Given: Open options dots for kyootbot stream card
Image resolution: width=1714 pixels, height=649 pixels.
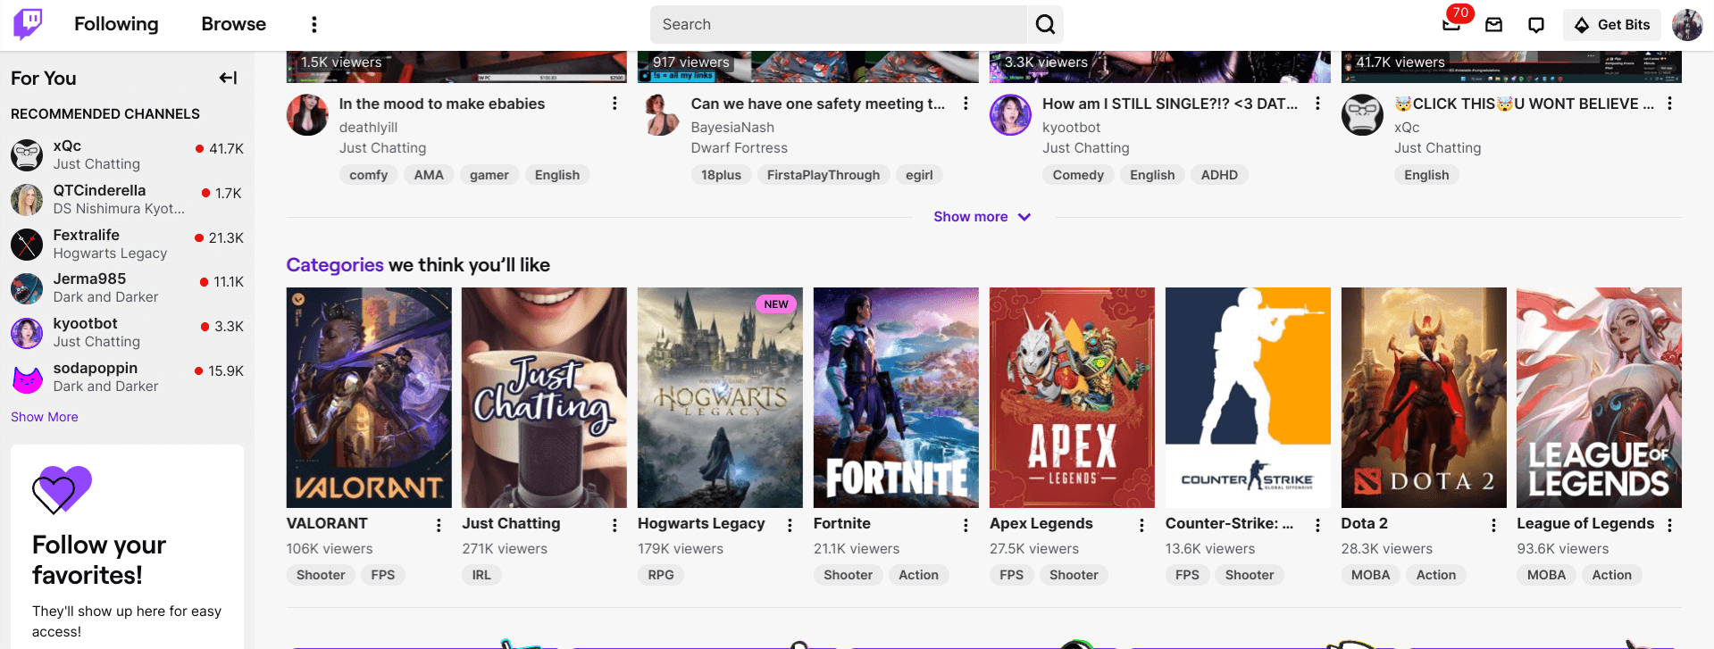Looking at the screenshot, I should pyautogui.click(x=1317, y=104).
